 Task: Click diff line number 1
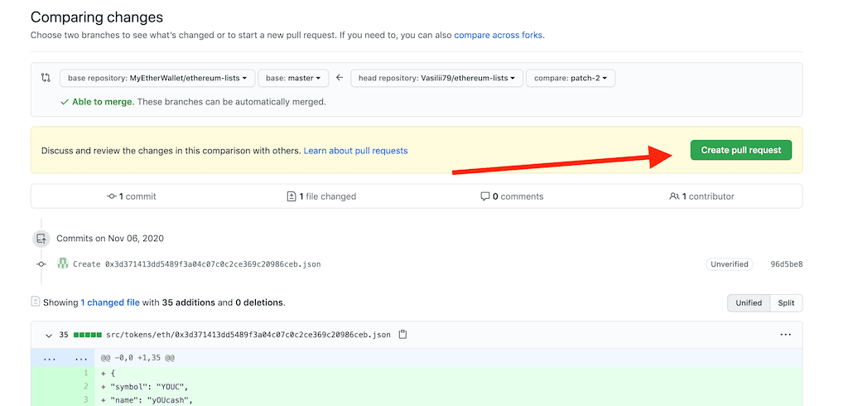pos(85,373)
